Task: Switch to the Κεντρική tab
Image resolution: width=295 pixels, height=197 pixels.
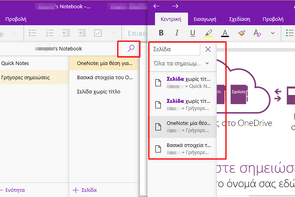Action: [171, 19]
